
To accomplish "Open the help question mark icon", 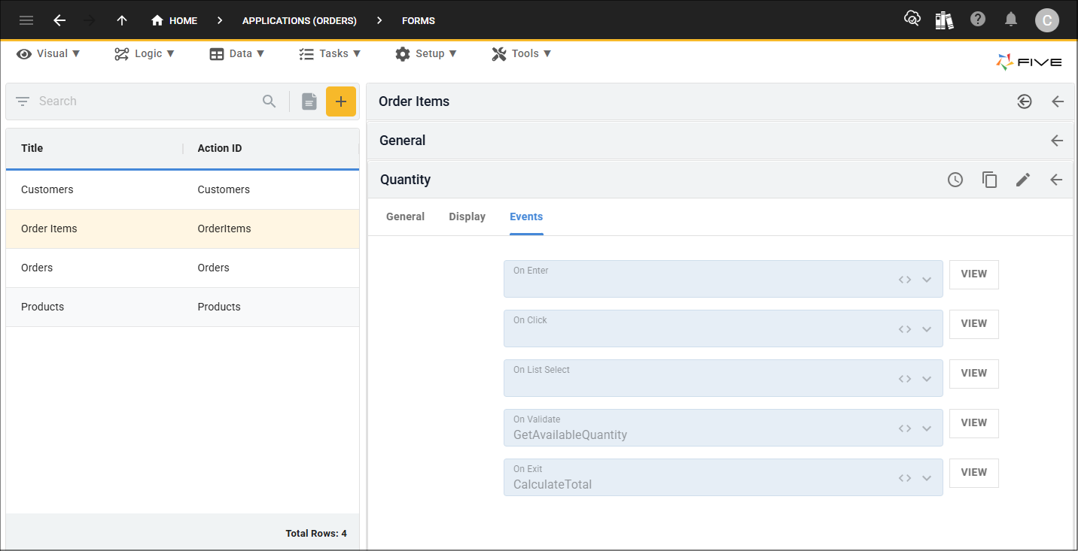I will tap(978, 20).
